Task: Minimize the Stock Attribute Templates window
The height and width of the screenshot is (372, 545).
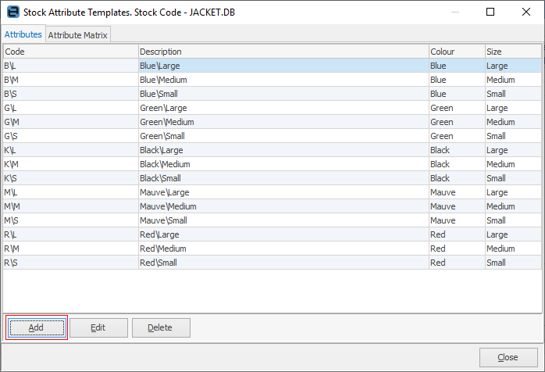Action: tap(454, 13)
